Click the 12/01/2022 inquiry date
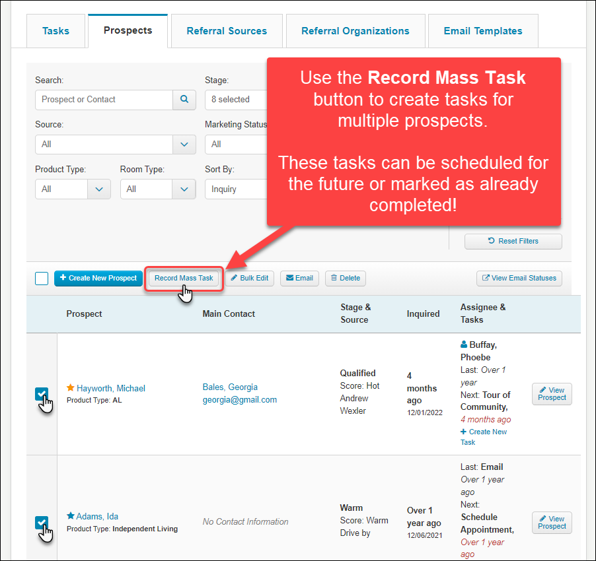This screenshot has height=561, width=596. pyautogui.click(x=425, y=412)
